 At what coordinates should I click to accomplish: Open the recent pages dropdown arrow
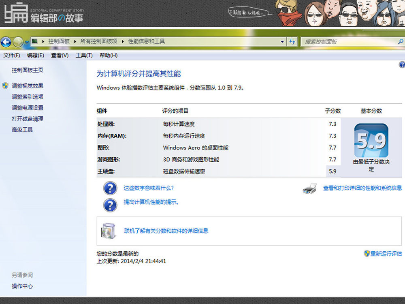[27, 42]
